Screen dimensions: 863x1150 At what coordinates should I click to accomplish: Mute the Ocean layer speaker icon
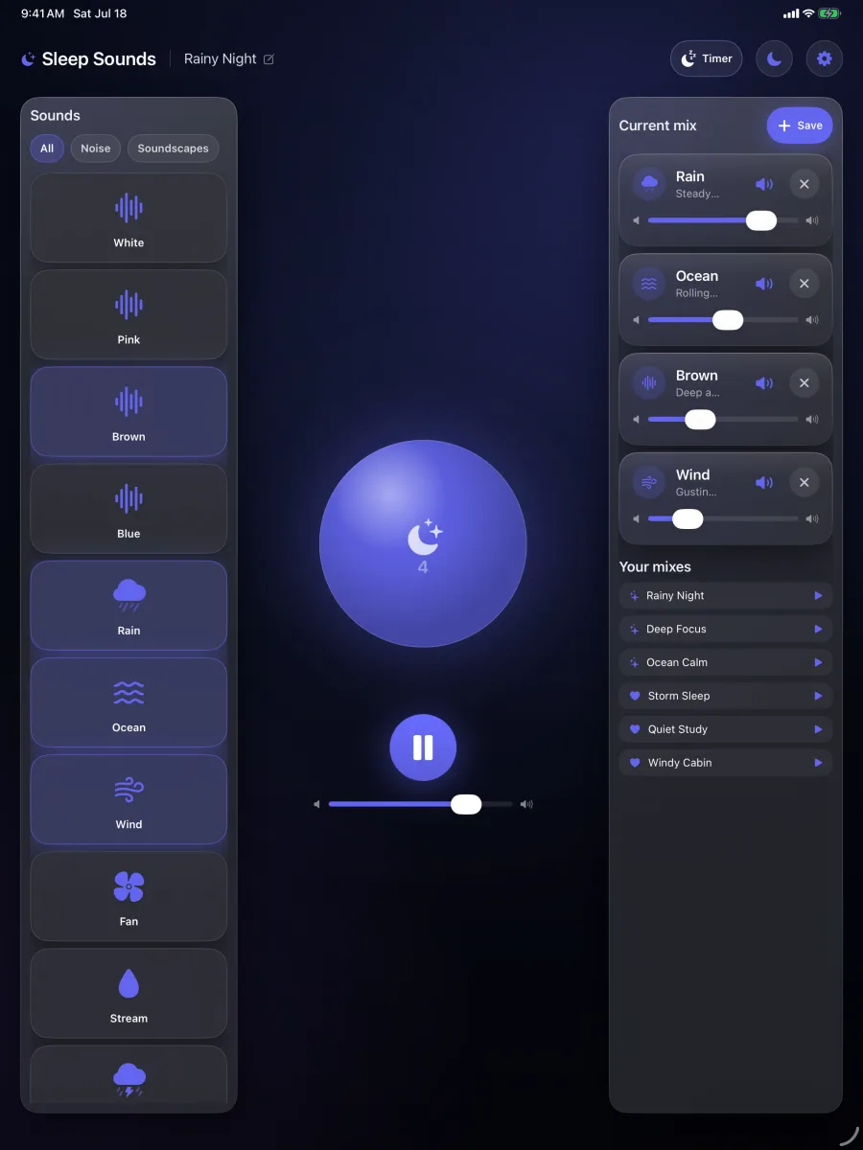coord(764,284)
